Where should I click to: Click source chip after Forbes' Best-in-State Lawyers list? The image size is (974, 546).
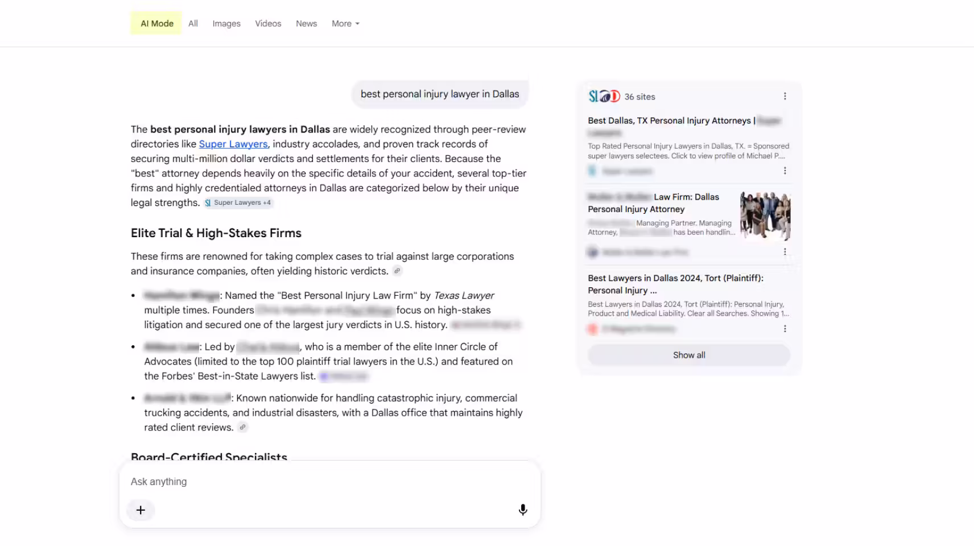[344, 377]
